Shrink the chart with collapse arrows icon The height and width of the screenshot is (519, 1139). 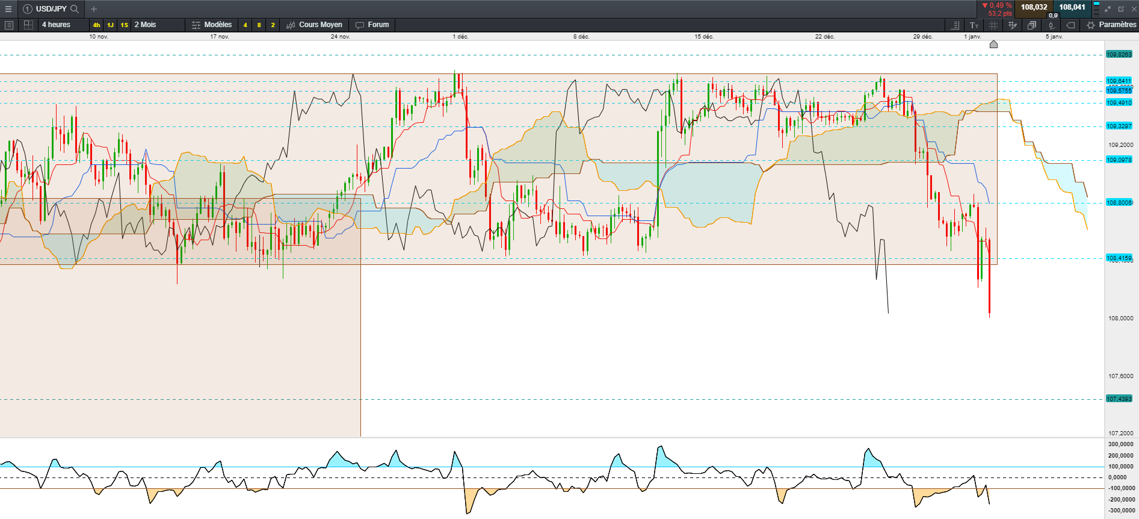1108,9
